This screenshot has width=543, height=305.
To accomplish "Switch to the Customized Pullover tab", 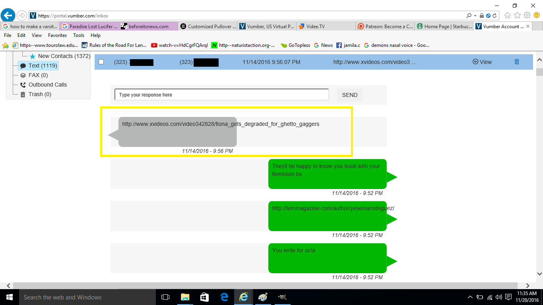I will click(208, 26).
